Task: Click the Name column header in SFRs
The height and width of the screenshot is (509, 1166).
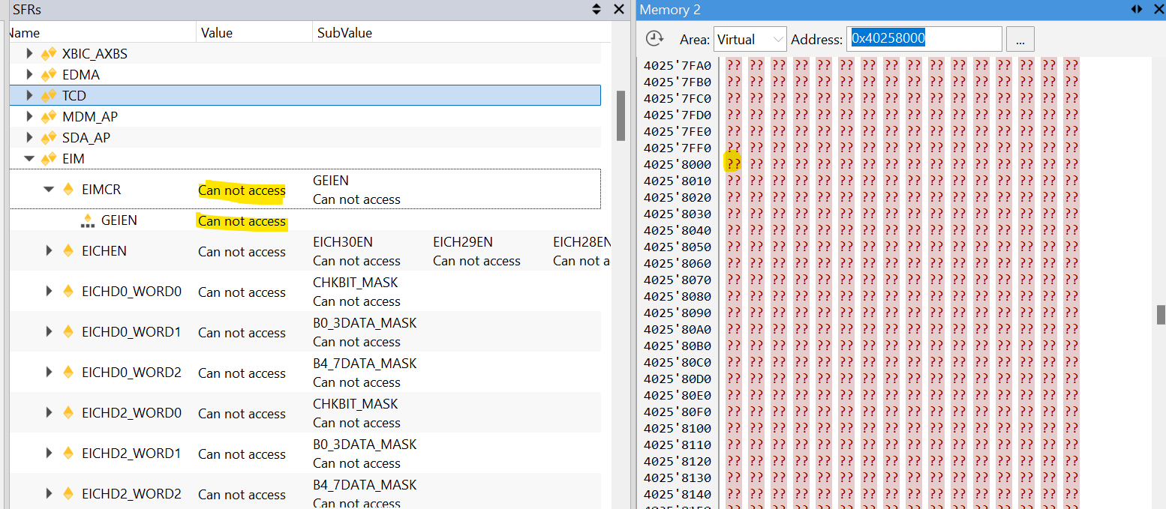Action: coord(98,32)
